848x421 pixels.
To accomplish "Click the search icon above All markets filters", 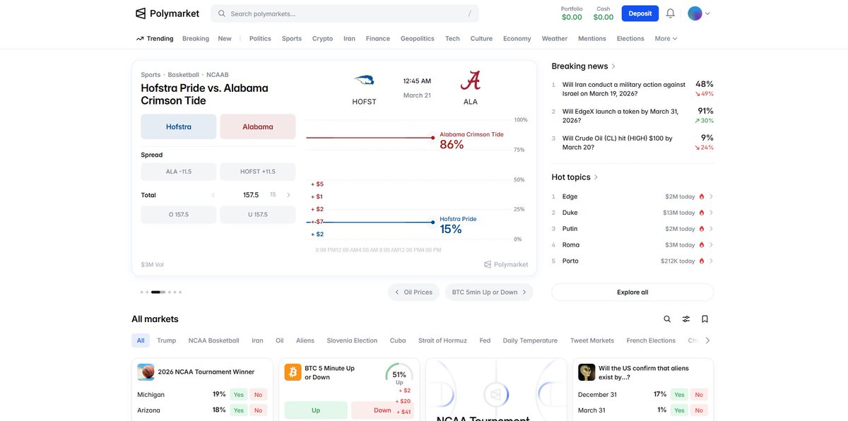I will [x=667, y=319].
